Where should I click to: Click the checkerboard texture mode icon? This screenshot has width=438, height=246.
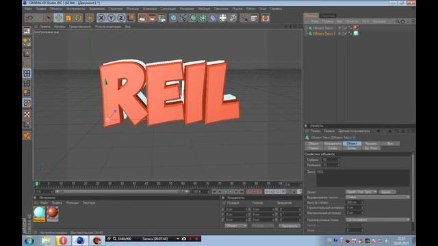27,114
